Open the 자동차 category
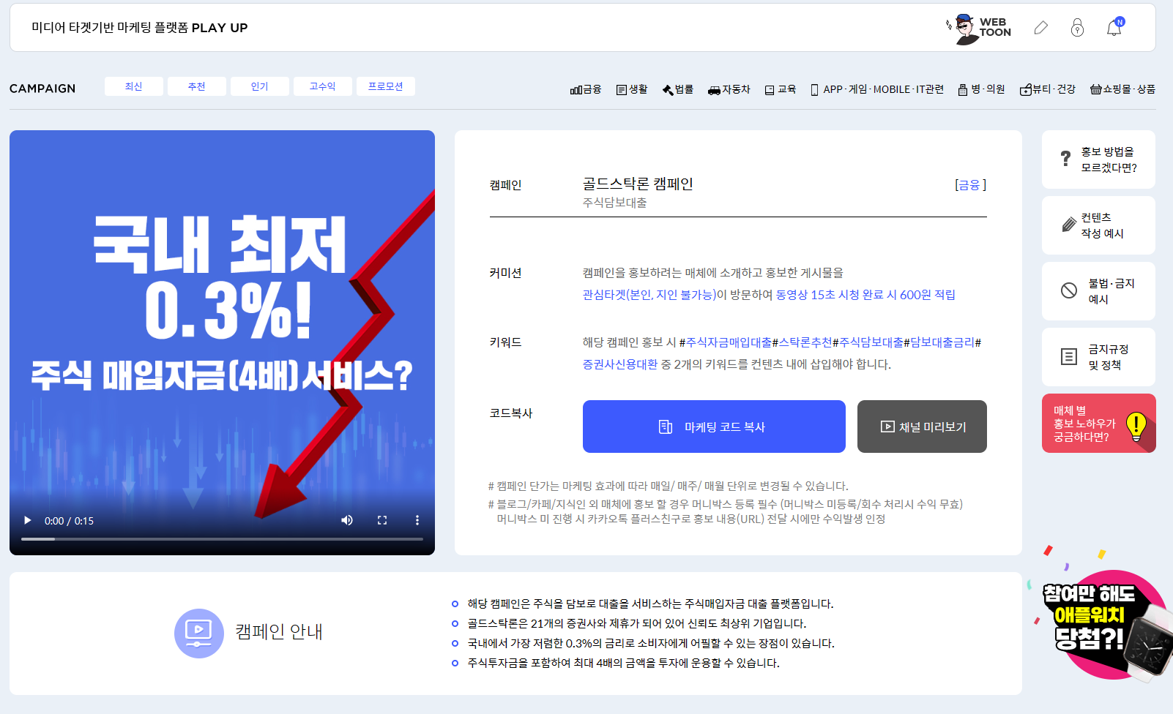 [729, 89]
